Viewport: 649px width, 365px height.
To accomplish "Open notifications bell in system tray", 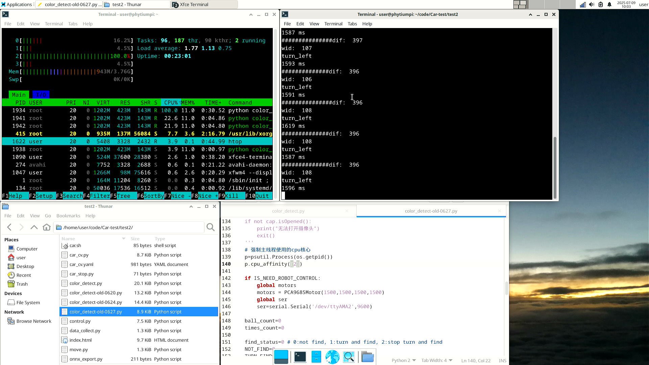I will (609, 4).
